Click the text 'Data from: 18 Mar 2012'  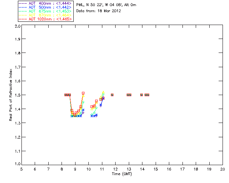(x=99, y=11)
